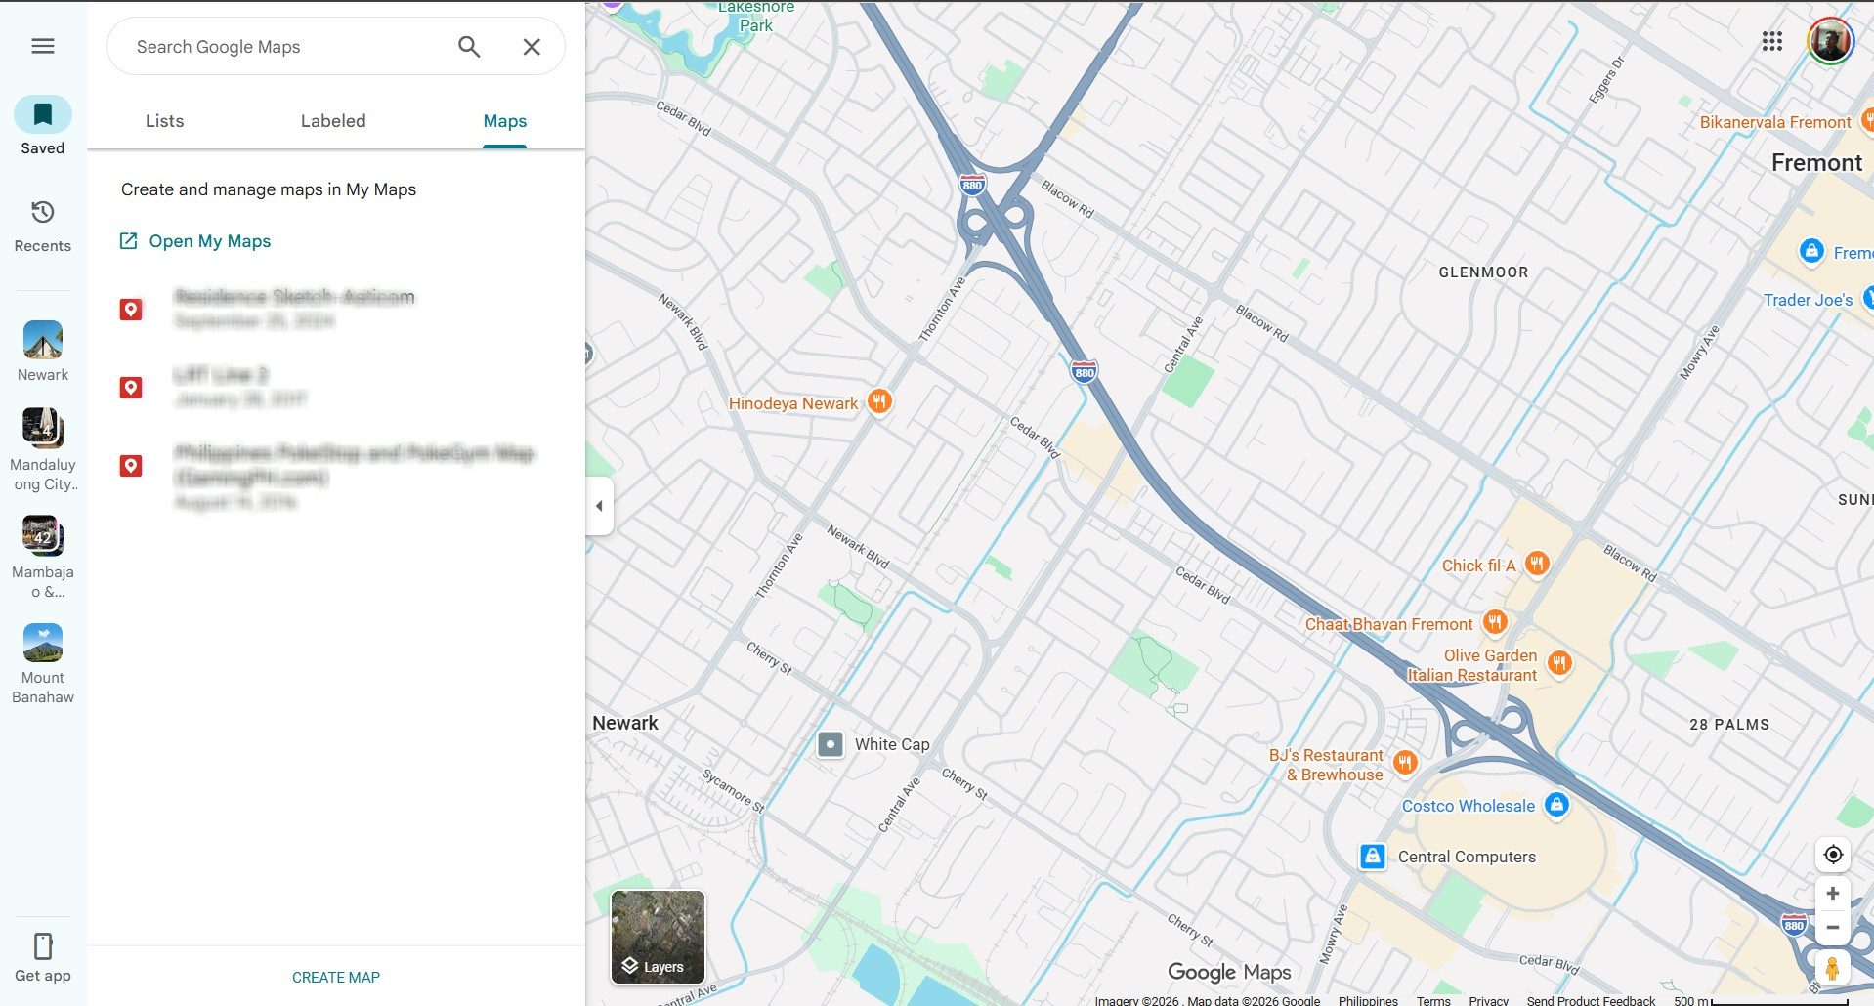Click the Bikanervala Fremont map label
The image size is (1874, 1006).
click(1775, 122)
